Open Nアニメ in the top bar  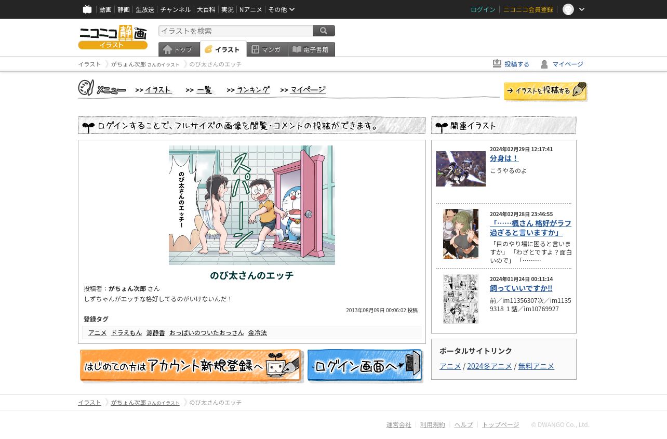click(251, 9)
